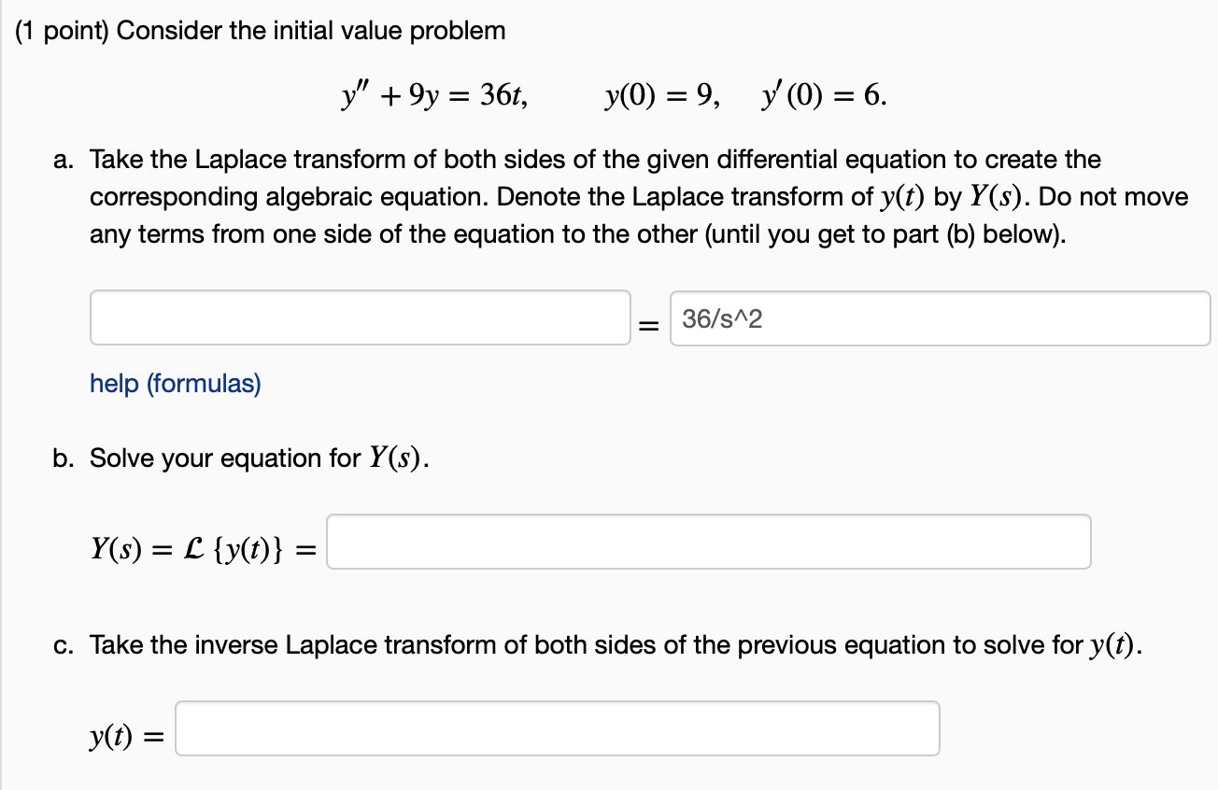Click the (1 point) problem header
This screenshot has width=1218, height=790.
[x=57, y=30]
